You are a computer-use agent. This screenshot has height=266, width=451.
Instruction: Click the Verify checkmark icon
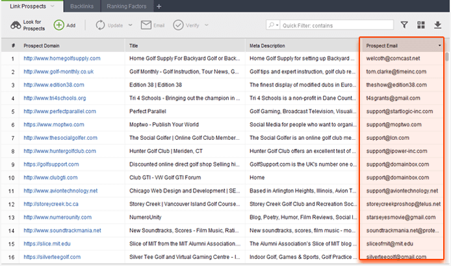[x=179, y=25]
